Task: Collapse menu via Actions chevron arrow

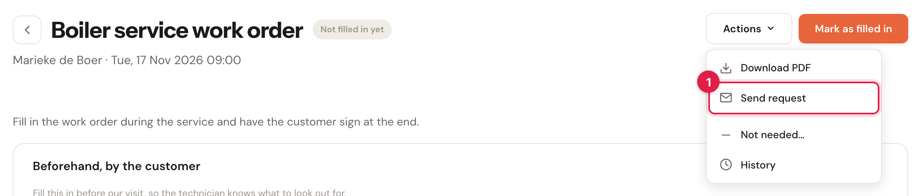Action: 771,29
